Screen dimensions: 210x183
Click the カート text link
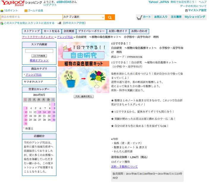click(x=147, y=17)
